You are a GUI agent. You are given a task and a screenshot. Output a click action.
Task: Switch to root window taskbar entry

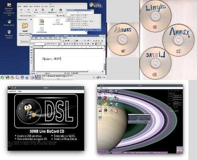tap(58, 79)
